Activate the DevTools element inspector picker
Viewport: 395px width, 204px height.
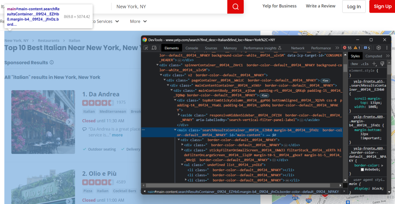point(146,48)
